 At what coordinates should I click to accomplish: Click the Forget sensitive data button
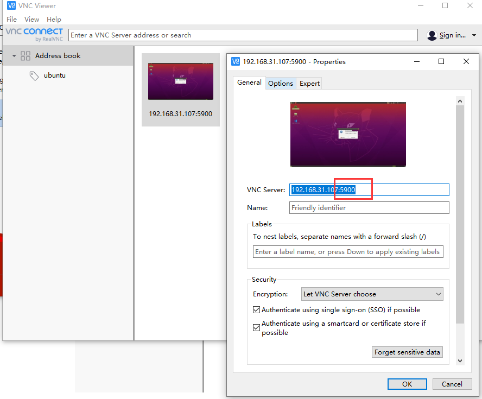(x=407, y=352)
